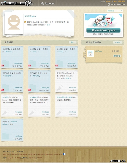Click the 提供完整的個人檔案 link
This screenshot has width=127, height=163.
[64, 97]
